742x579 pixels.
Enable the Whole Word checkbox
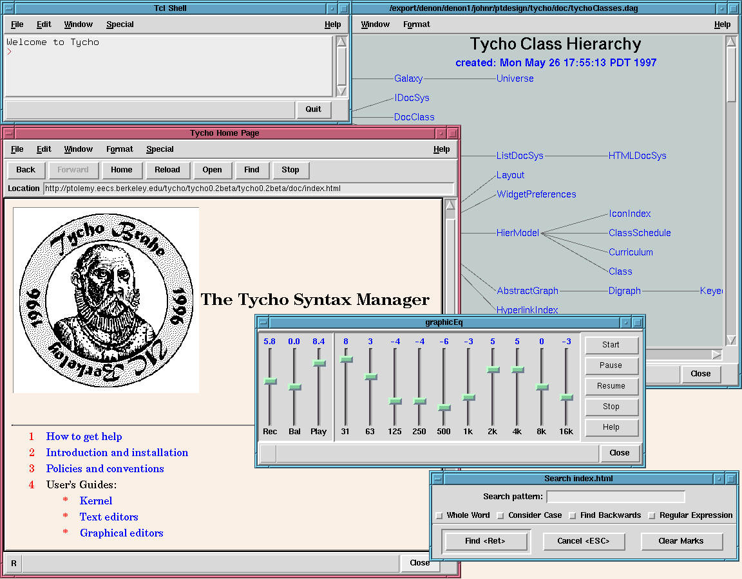[x=439, y=515]
